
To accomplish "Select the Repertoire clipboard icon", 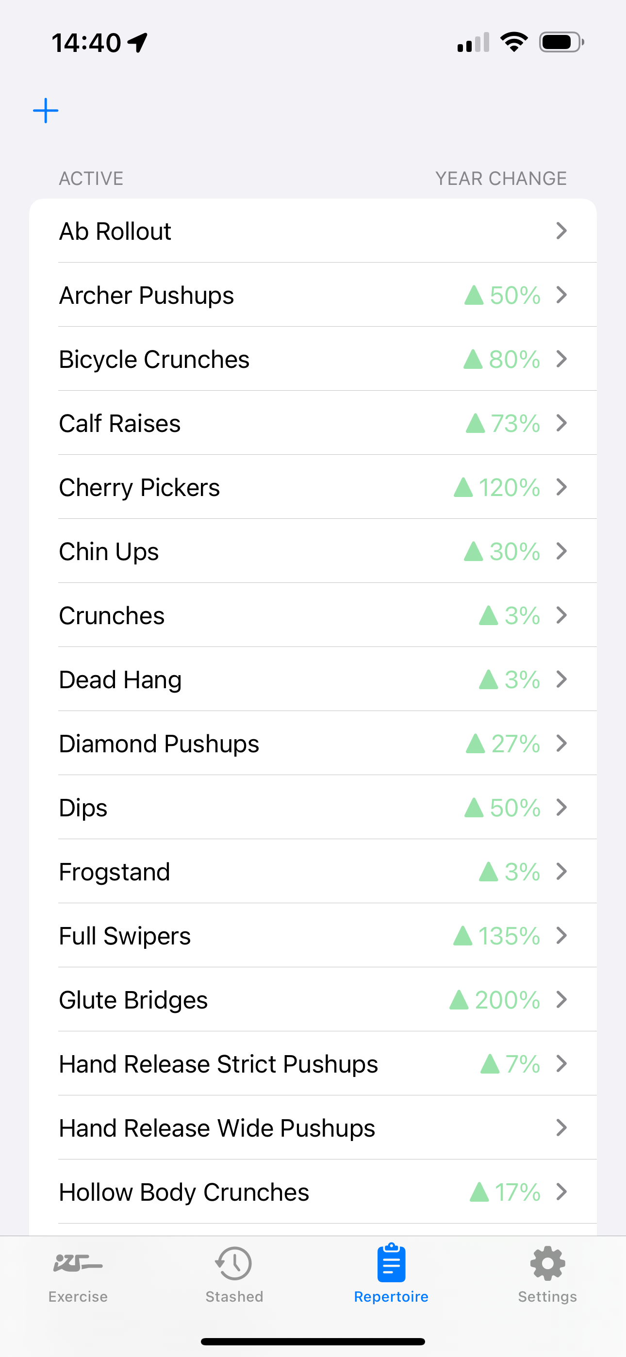I will (x=391, y=1263).
